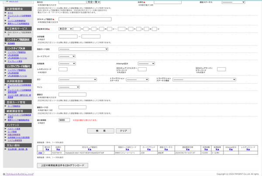
Task: Open URL新規登録(ファイル) under リンクタイプカードお預かり
Action: 17,76
